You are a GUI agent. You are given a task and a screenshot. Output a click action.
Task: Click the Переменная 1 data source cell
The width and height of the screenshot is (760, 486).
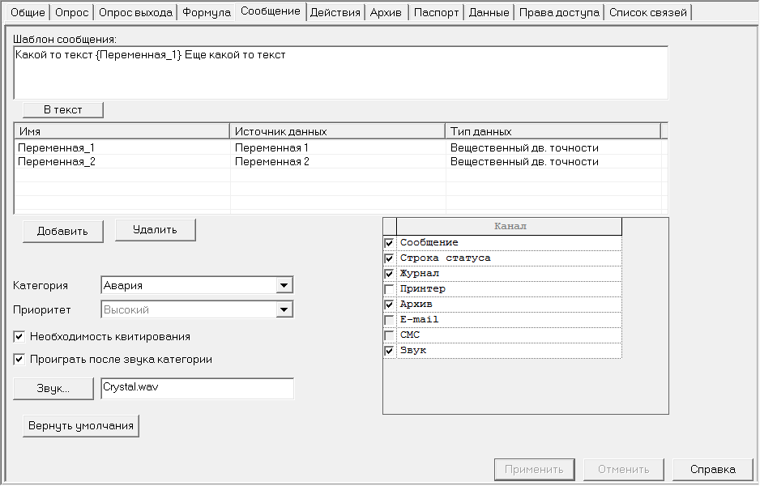tap(338, 147)
